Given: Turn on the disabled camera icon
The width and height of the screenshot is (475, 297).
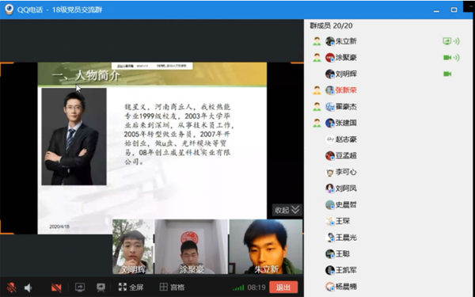Looking at the screenshot, I should point(56,287).
